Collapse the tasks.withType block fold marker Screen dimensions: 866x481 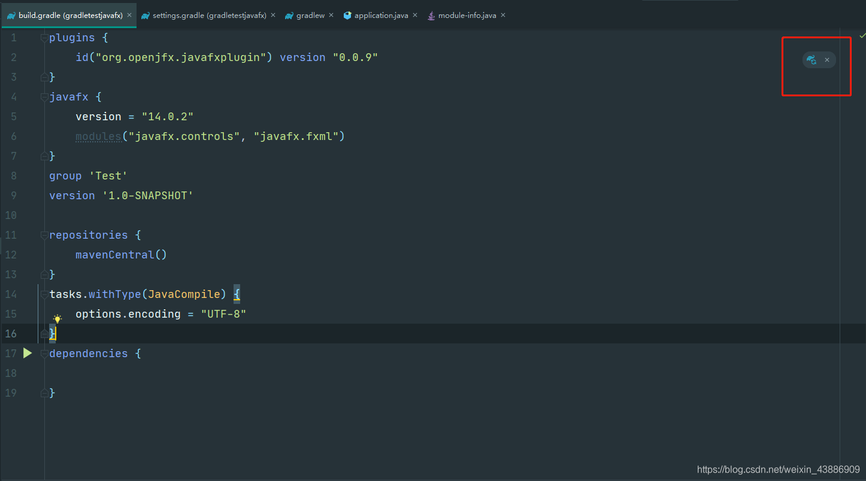point(44,294)
